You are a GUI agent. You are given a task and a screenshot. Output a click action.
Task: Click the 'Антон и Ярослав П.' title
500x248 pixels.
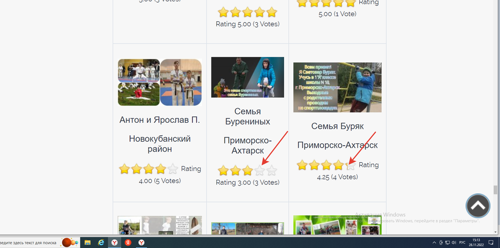tap(160, 120)
